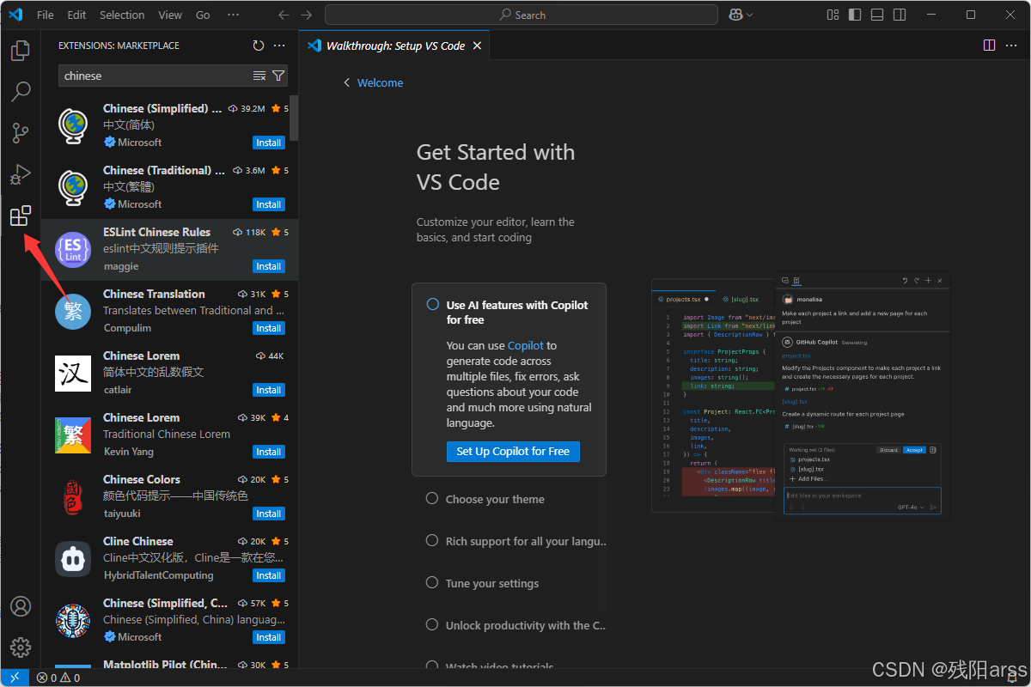Screen dimensions: 1031x687
Task: Install Chinese Lorem by catlair
Action: [x=269, y=390]
